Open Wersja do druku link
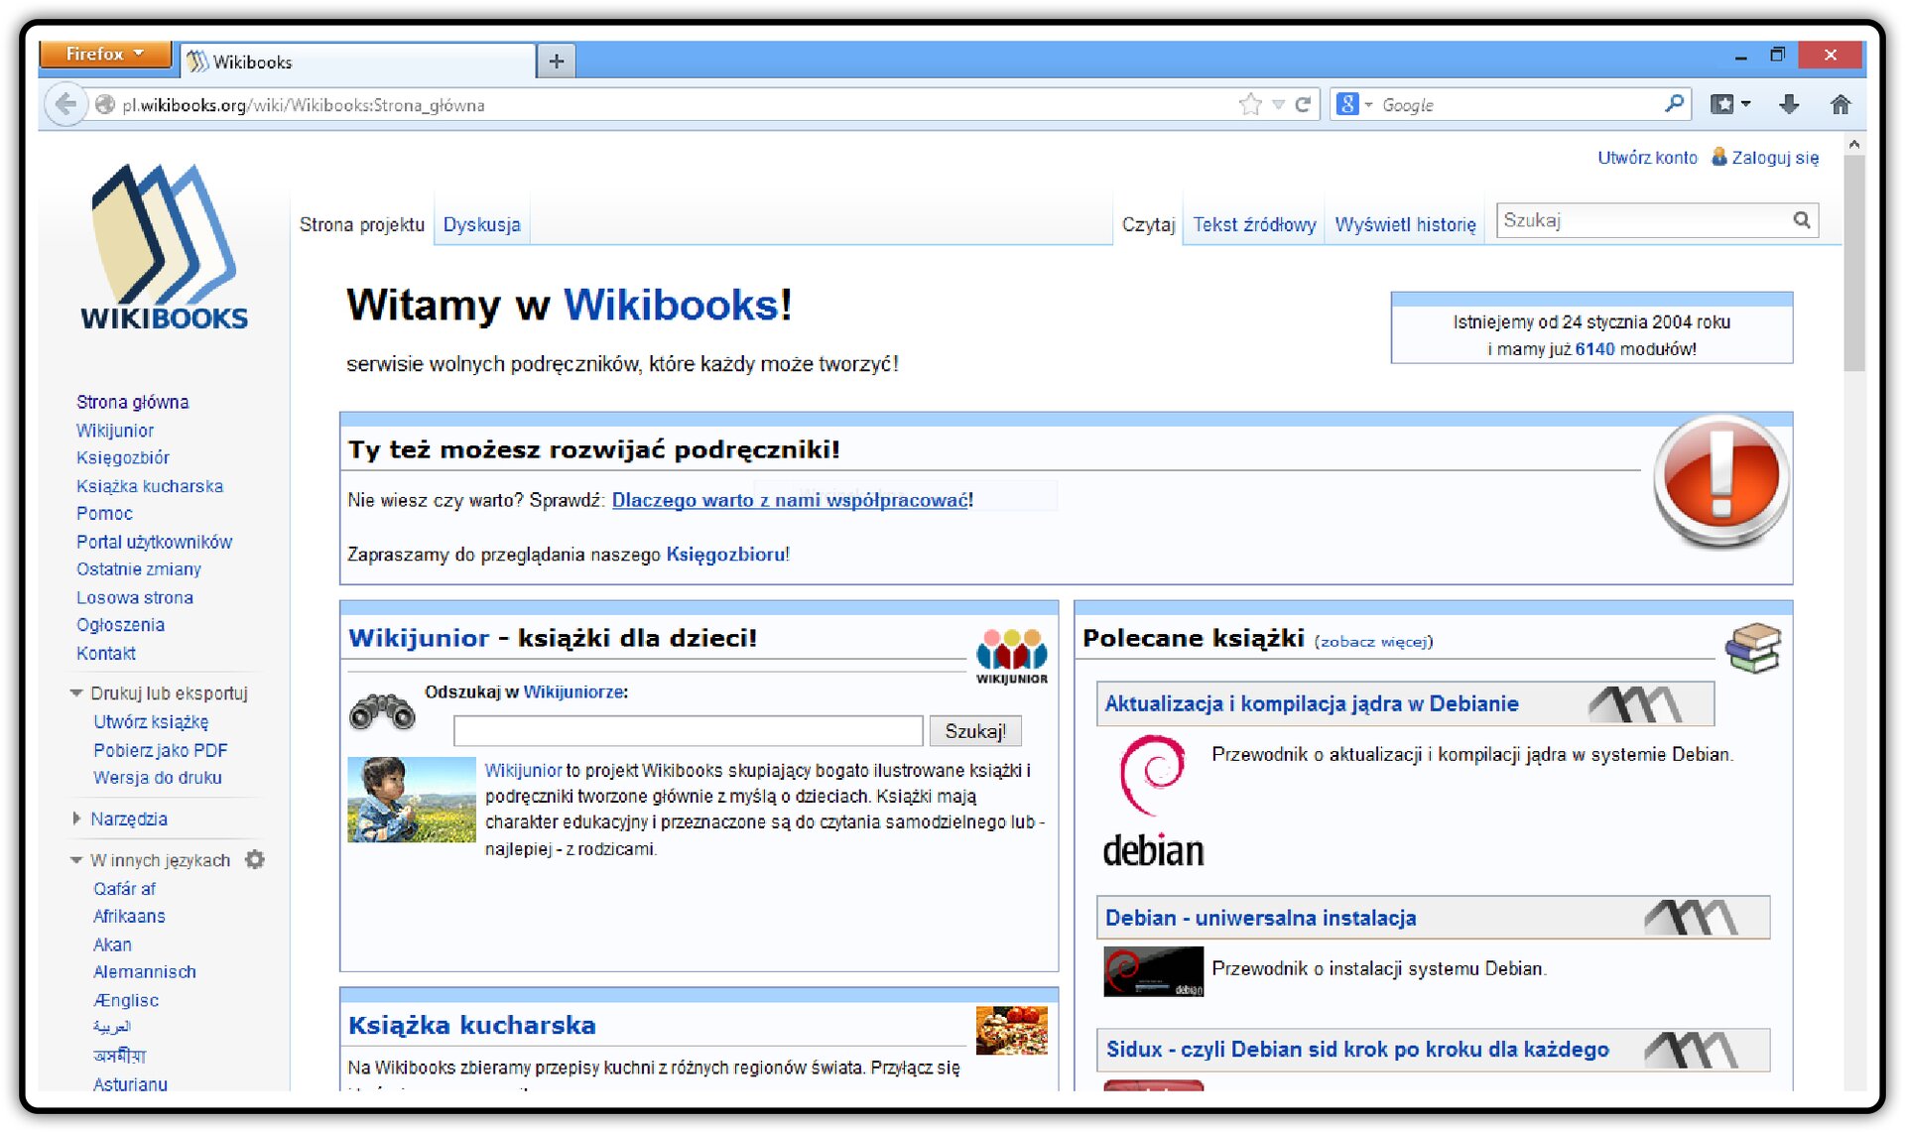This screenshot has width=1905, height=1133. 157,778
